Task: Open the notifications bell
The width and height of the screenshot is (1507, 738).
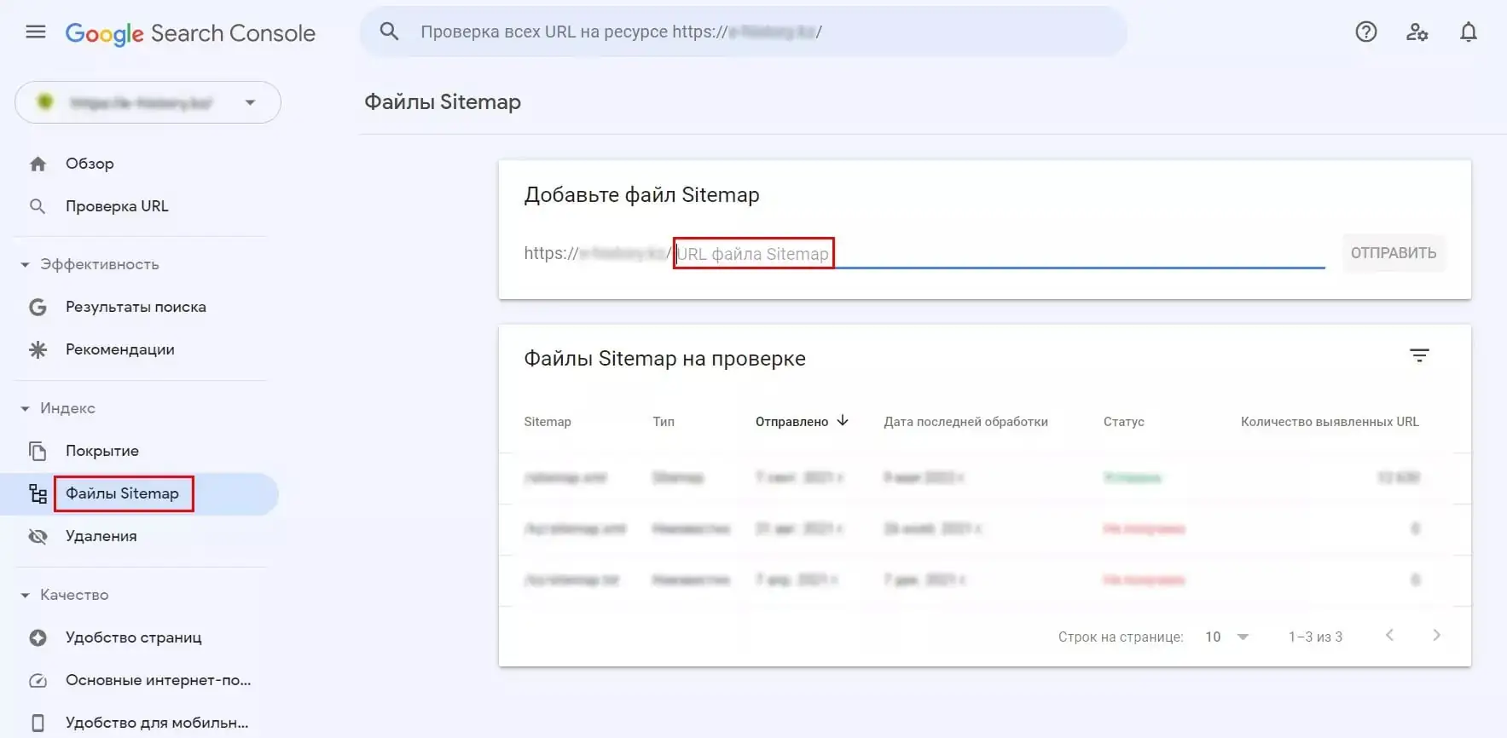Action: pyautogui.click(x=1469, y=32)
